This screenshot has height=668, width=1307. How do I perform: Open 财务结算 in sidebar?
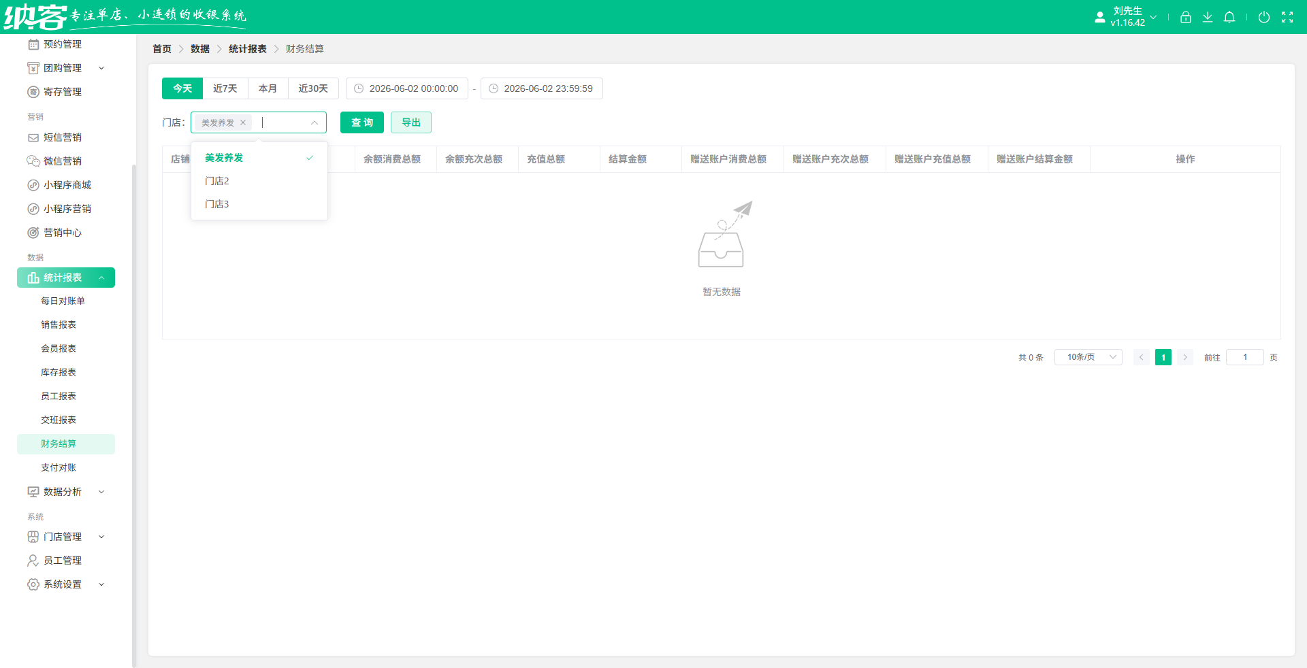[66, 444]
